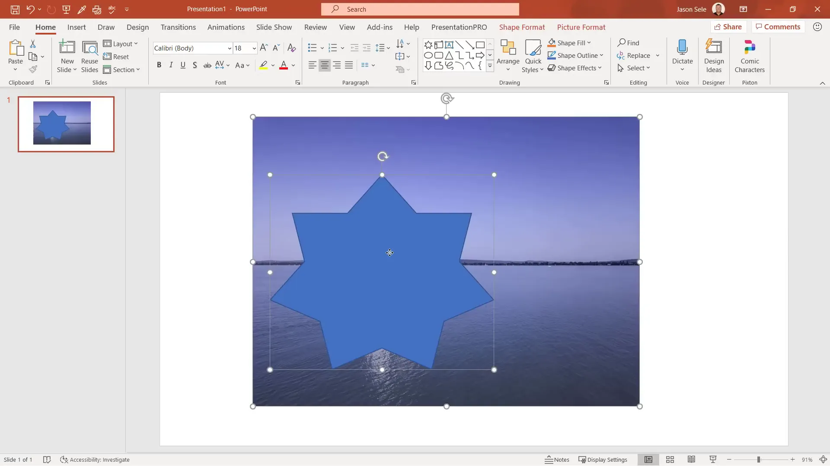Image resolution: width=830 pixels, height=466 pixels.
Task: Open the font name dropdown
Action: coord(230,48)
